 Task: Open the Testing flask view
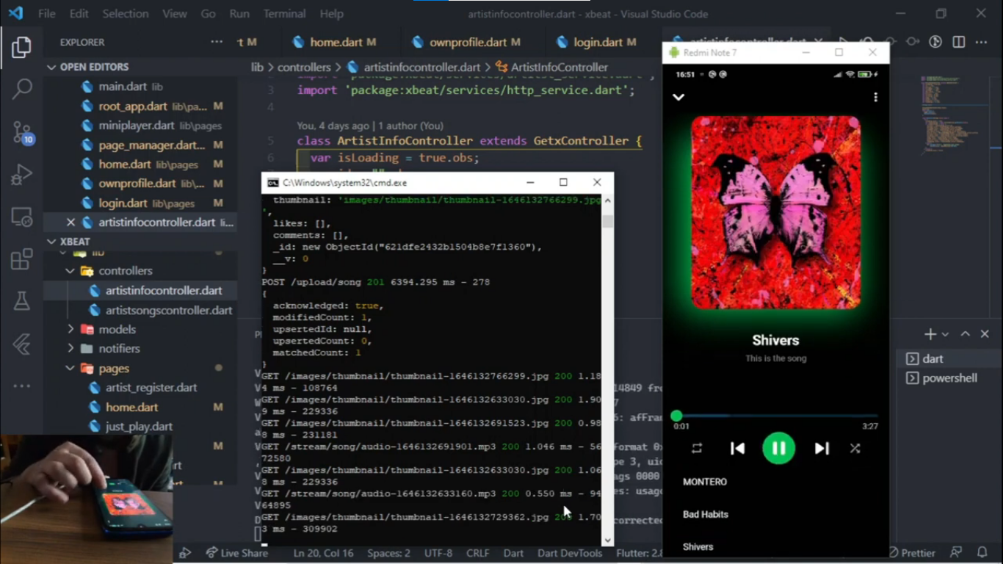[21, 301]
